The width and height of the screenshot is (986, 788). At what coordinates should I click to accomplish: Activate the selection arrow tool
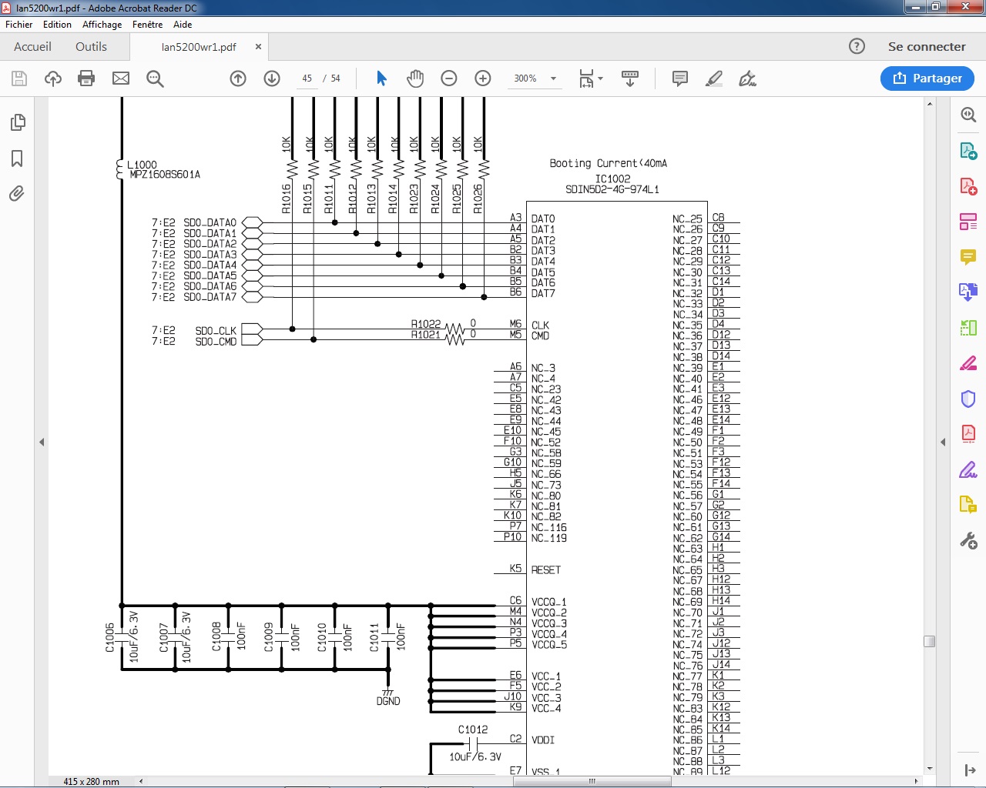pyautogui.click(x=381, y=78)
